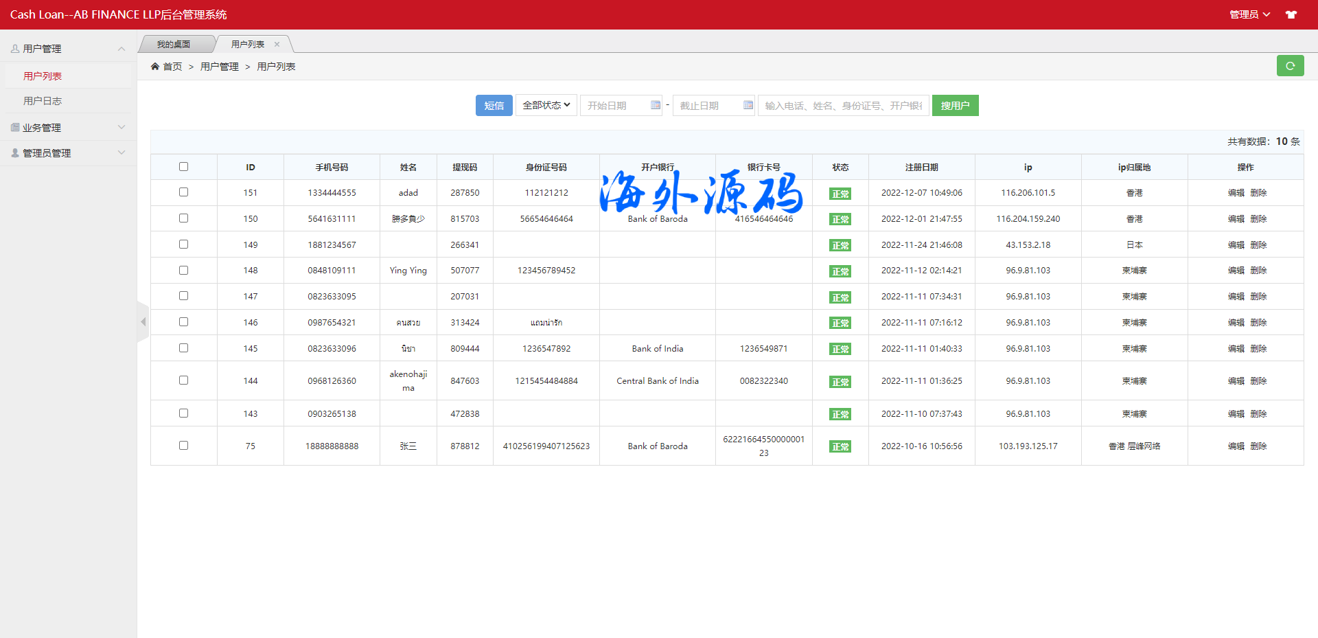Click the home icon in breadcrumb
Screen dimensions: 1318x638
pyautogui.click(x=155, y=67)
